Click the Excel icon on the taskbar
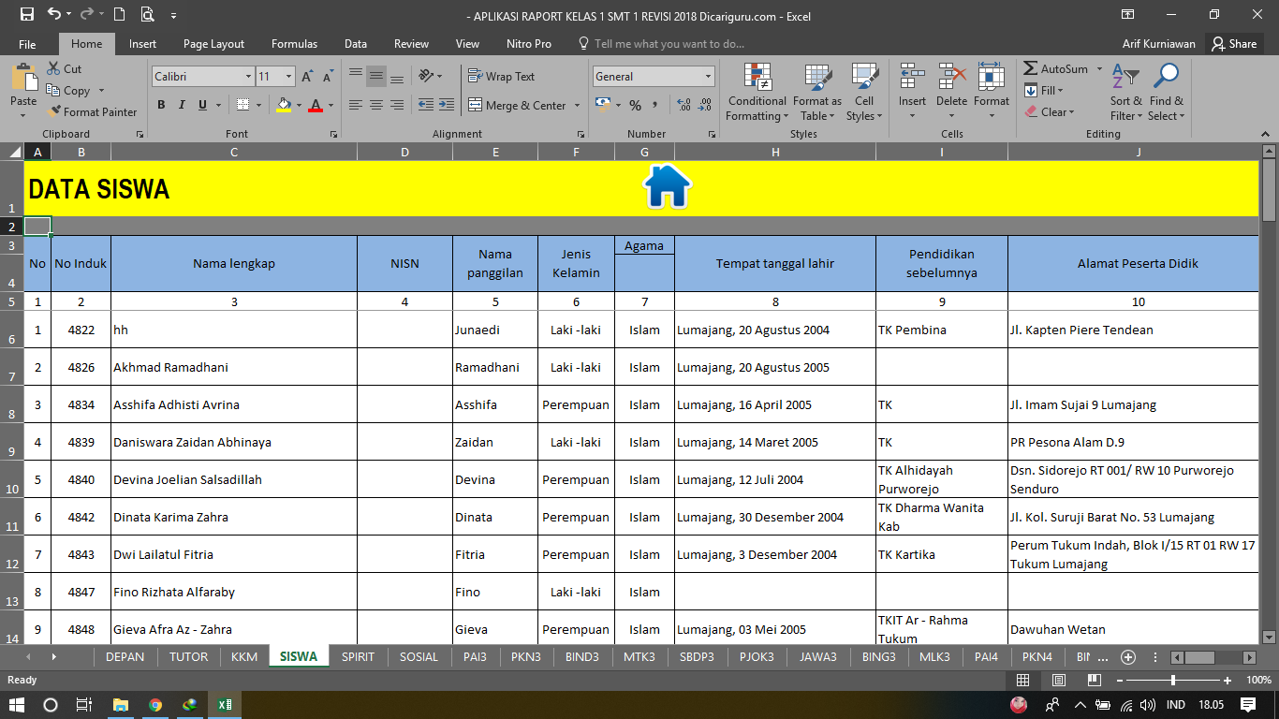This screenshot has width=1279, height=719. click(223, 705)
